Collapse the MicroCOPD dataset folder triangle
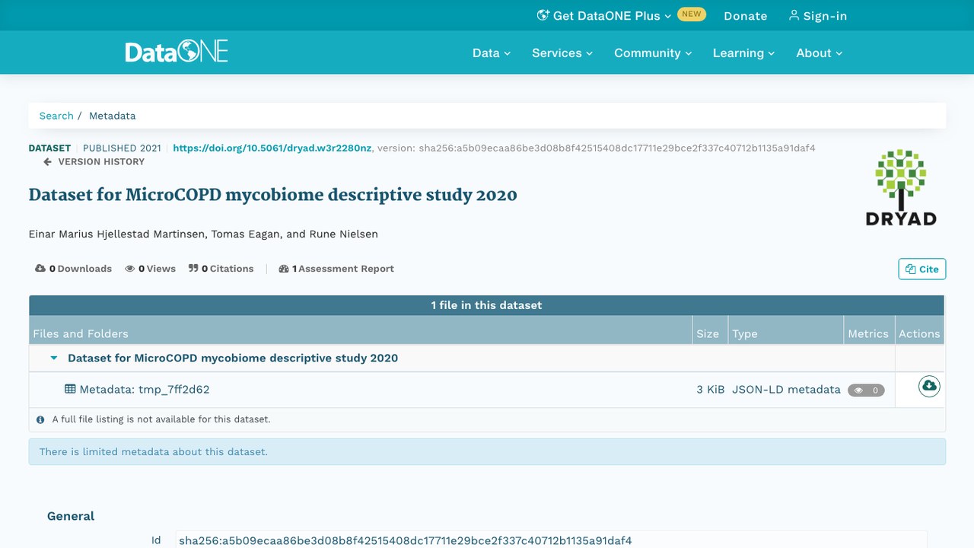The height and width of the screenshot is (548, 974). [x=54, y=358]
